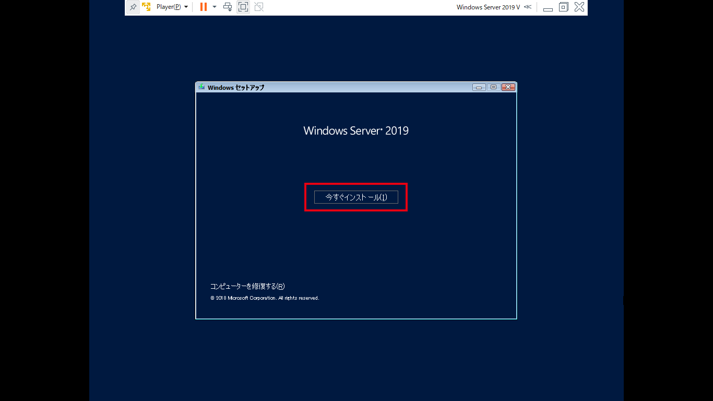
Task: Open the Player(P) menu
Action: click(x=169, y=7)
